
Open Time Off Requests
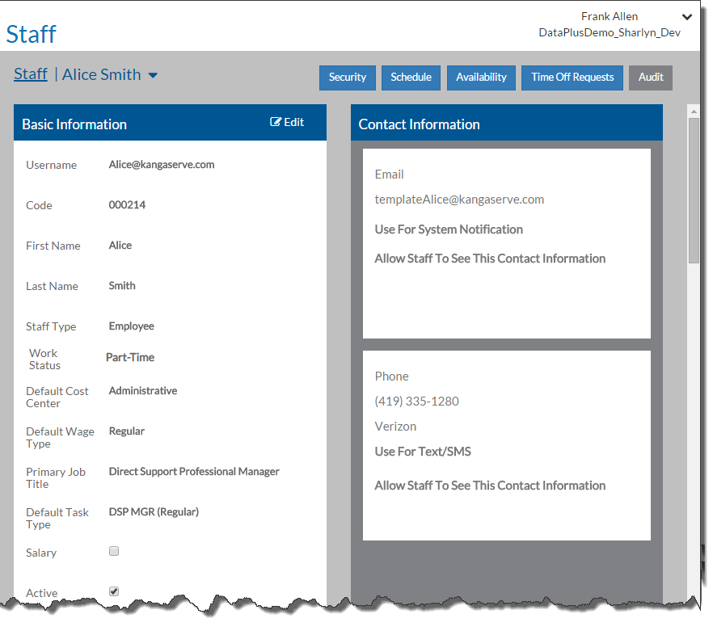coord(572,78)
